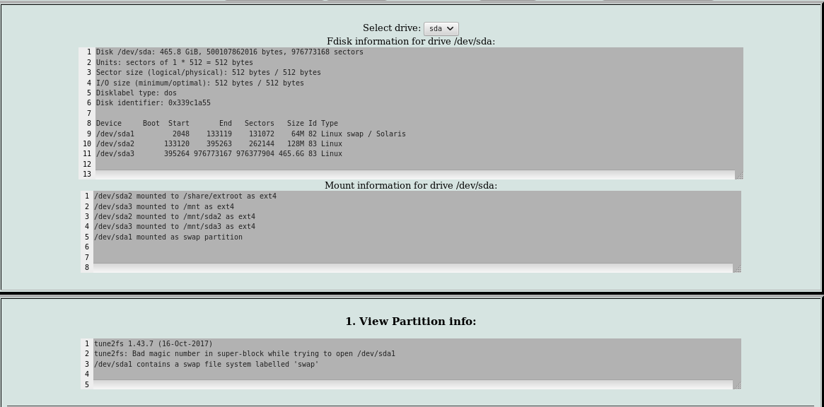Click the 'Units: sectors of 1 * 512' line

[175, 62]
